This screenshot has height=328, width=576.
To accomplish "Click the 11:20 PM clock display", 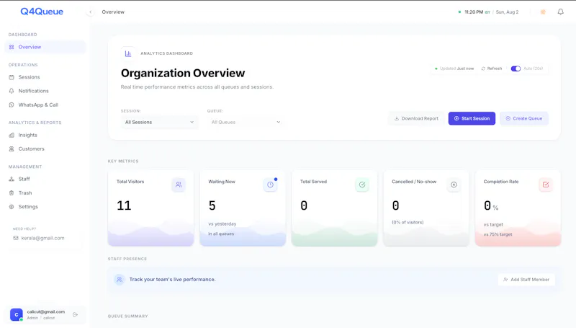I will click(474, 12).
